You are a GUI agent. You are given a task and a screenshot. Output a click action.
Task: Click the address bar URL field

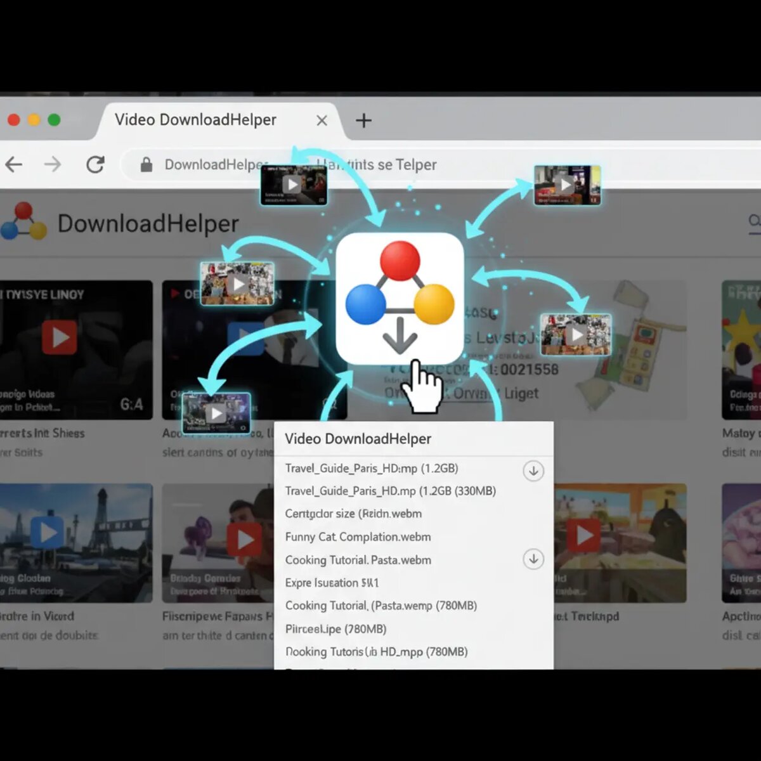438,165
